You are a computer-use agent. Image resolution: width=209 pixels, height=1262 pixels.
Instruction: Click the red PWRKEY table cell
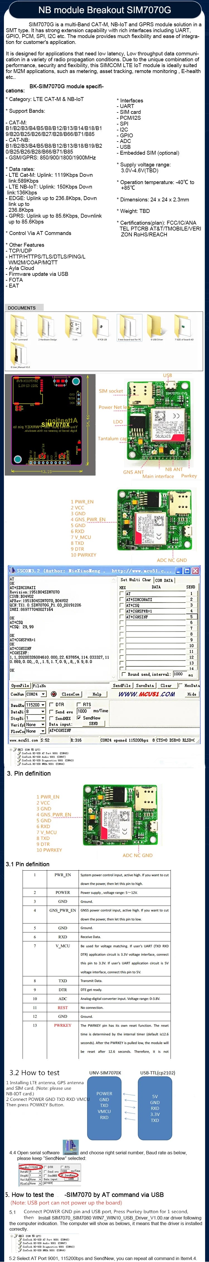(62, 1025)
